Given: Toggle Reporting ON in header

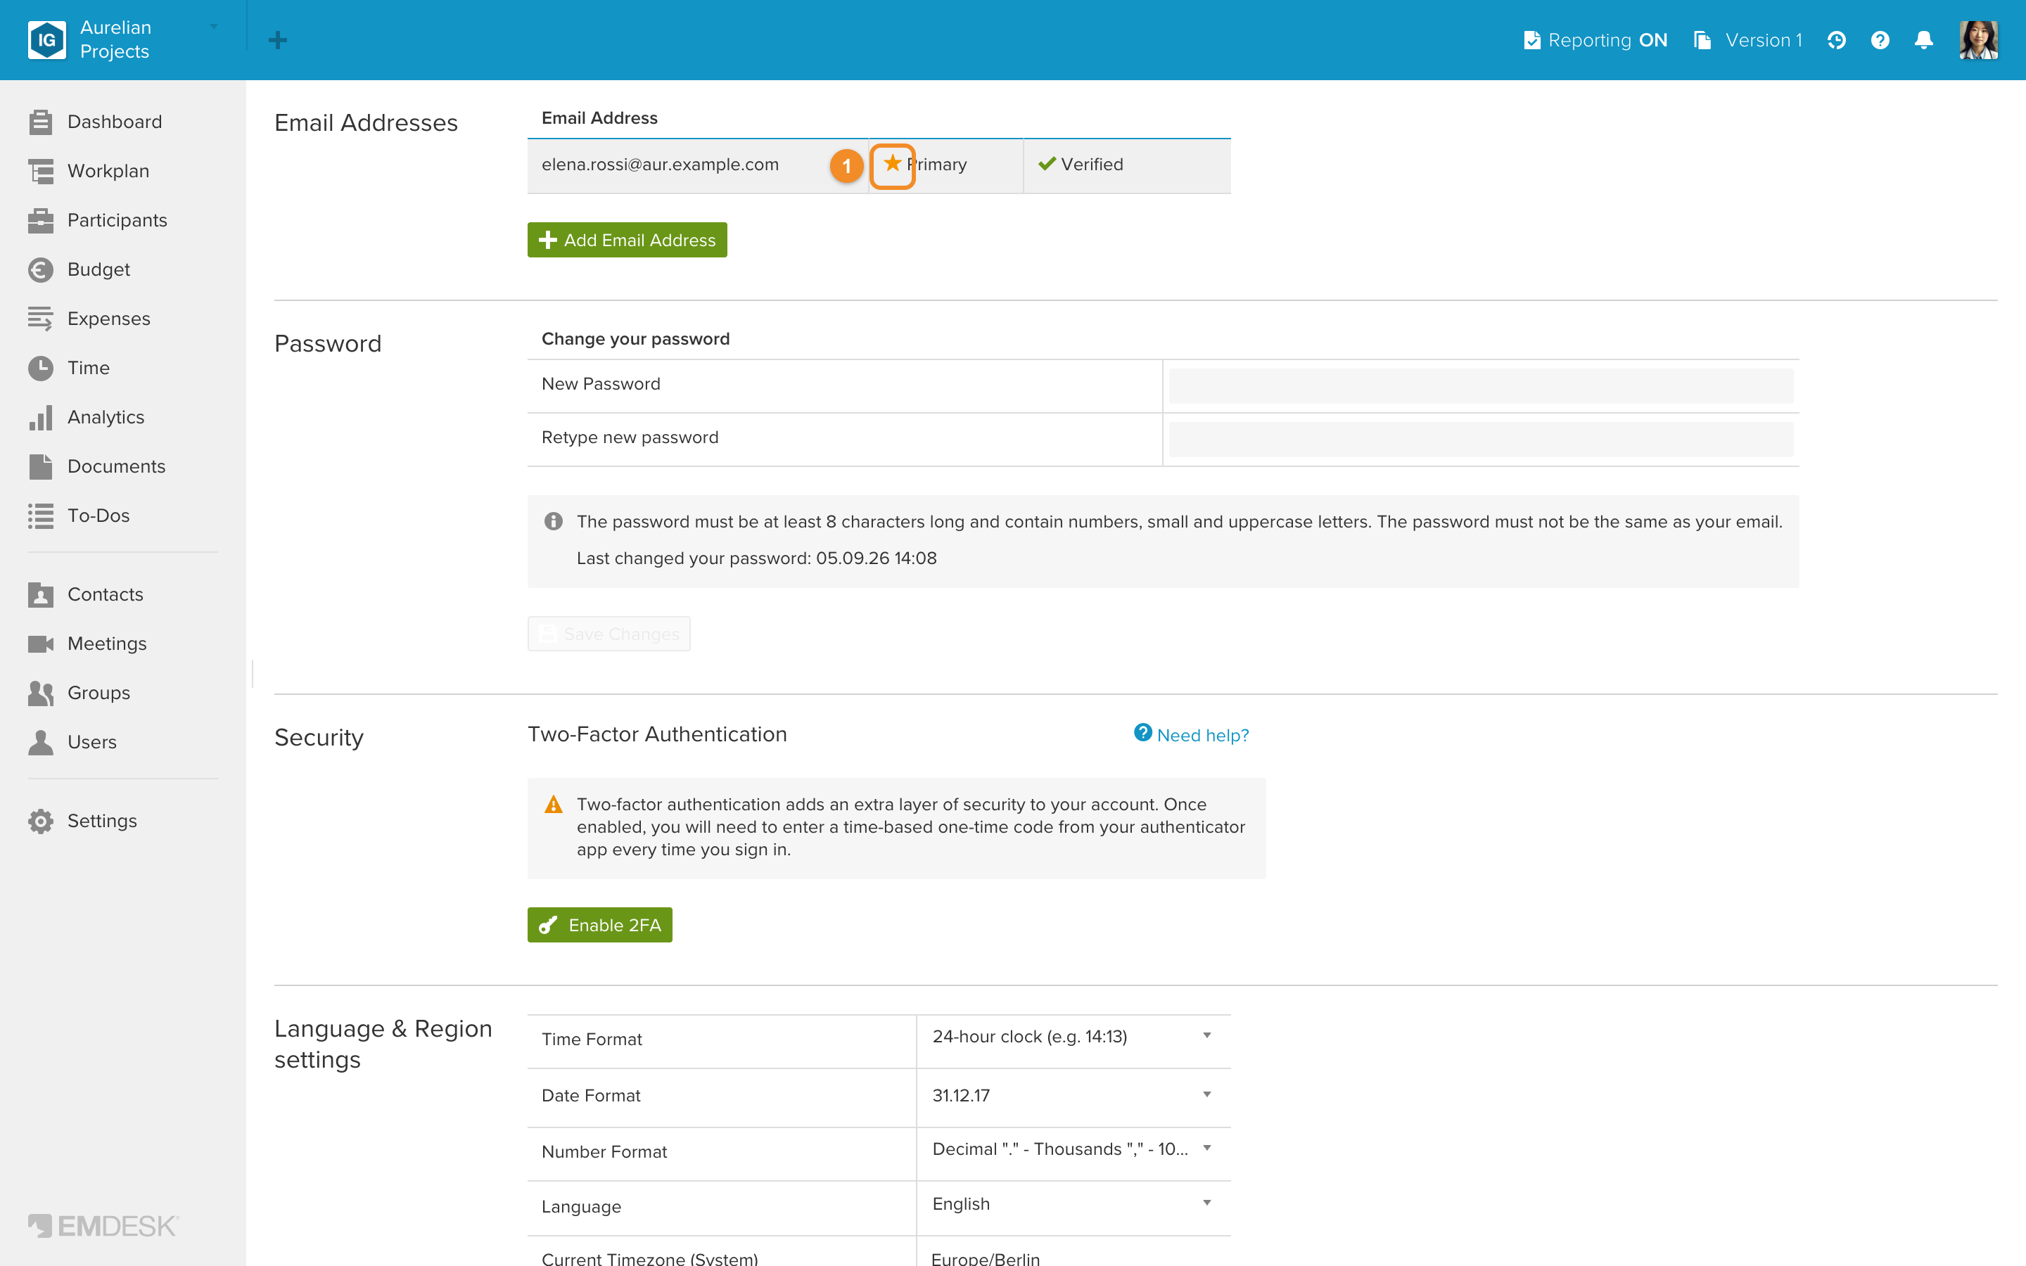Looking at the screenshot, I should (x=1595, y=40).
